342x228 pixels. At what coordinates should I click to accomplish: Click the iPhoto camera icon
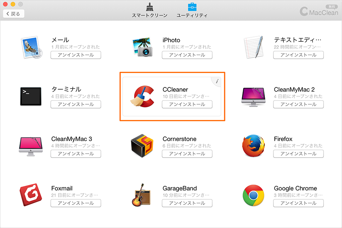coord(142,47)
